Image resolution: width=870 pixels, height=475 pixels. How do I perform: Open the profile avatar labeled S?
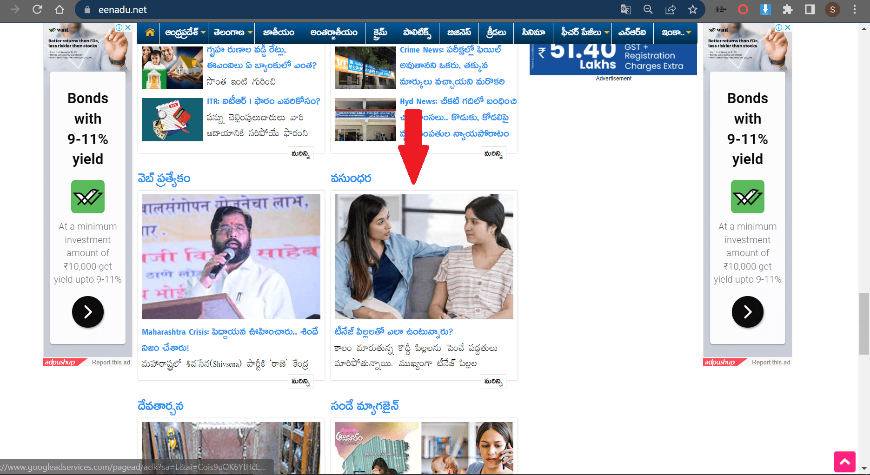coord(832,9)
